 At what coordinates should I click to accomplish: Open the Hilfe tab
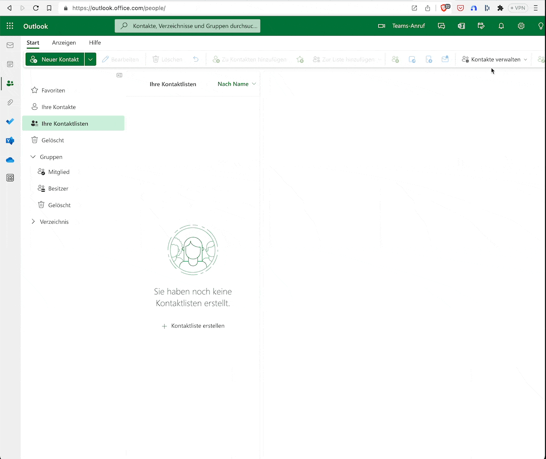pos(95,43)
